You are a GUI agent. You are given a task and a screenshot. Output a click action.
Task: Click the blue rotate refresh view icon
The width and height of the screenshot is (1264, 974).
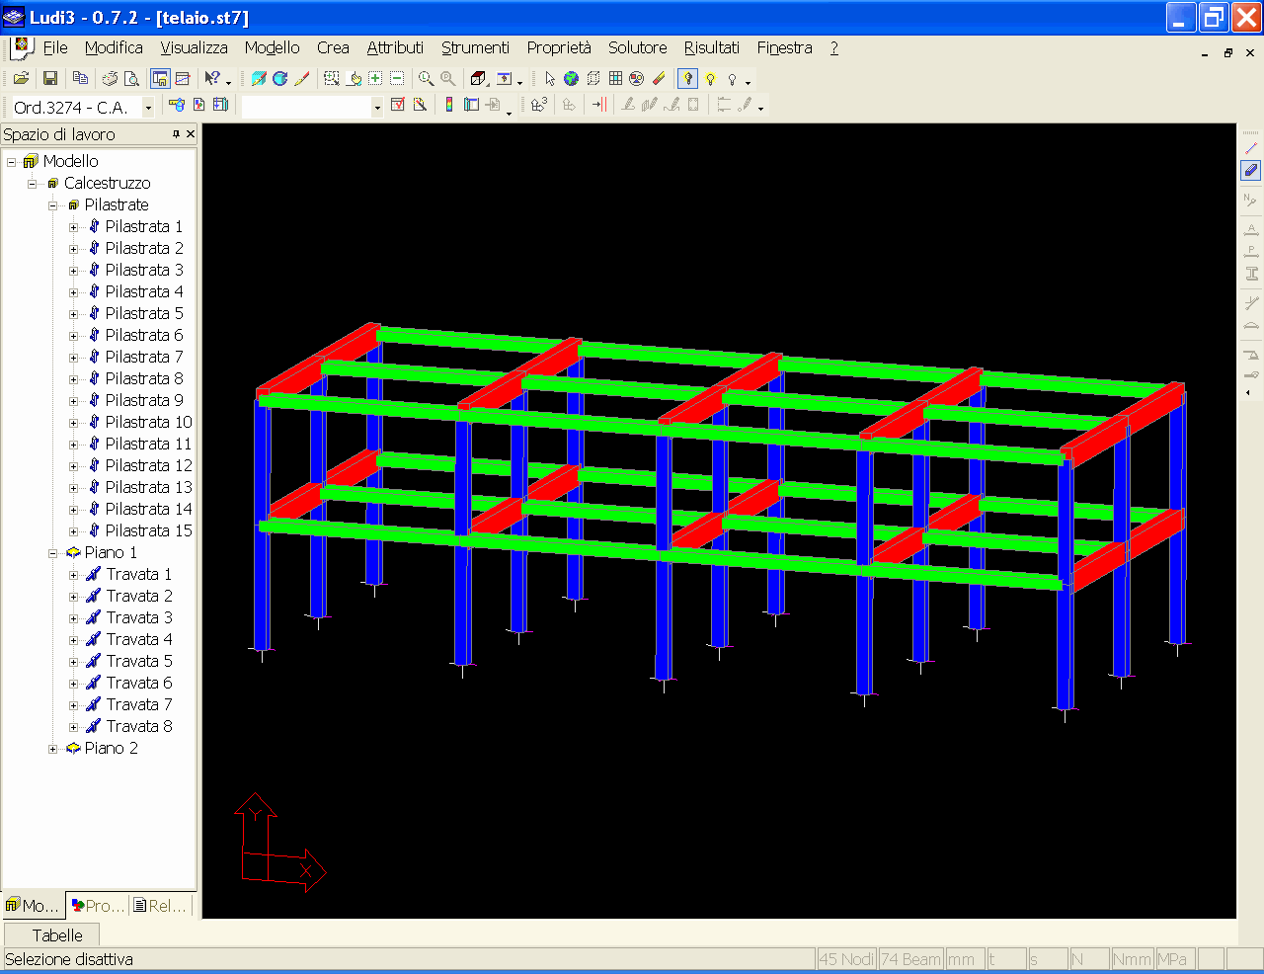[x=280, y=78]
